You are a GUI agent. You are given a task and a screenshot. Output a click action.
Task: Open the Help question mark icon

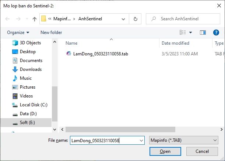pos(216,32)
